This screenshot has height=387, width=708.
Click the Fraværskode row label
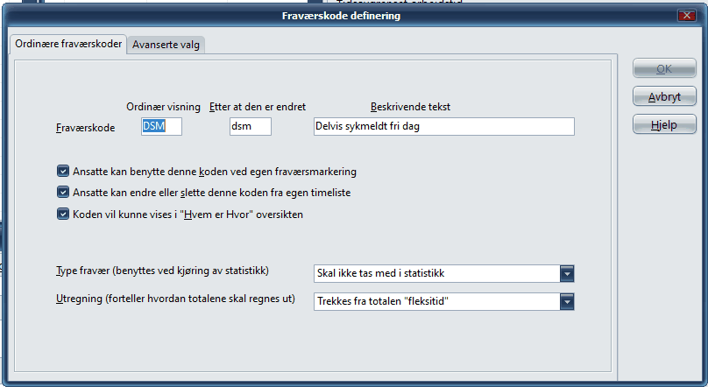(85, 128)
